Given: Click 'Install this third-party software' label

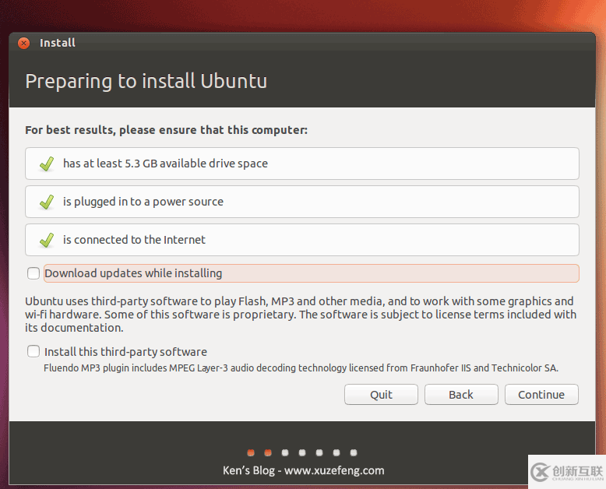Looking at the screenshot, I should [x=125, y=352].
